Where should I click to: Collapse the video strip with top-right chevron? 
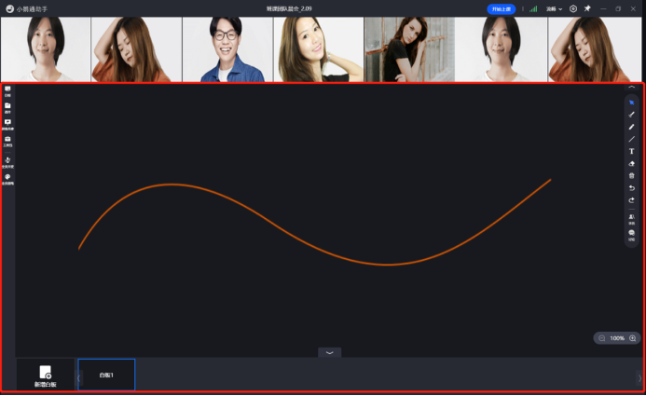[x=632, y=88]
